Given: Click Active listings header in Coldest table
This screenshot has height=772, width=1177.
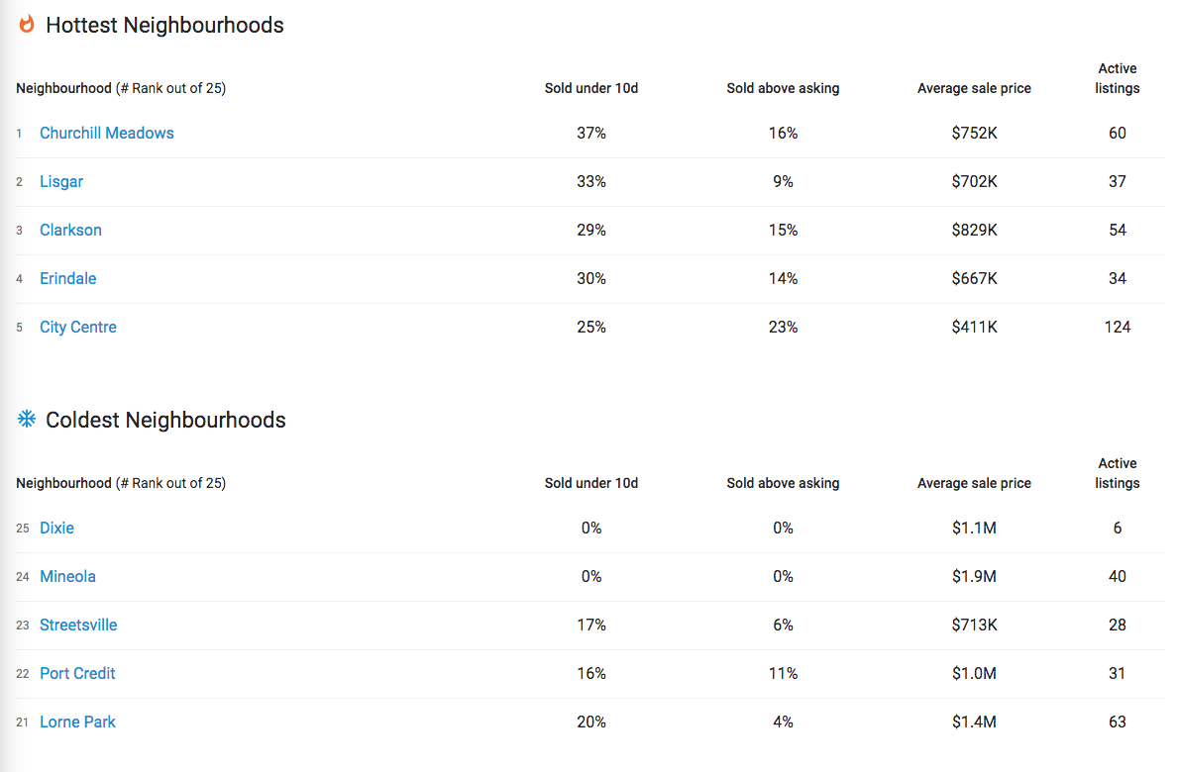Looking at the screenshot, I should pos(1117,473).
